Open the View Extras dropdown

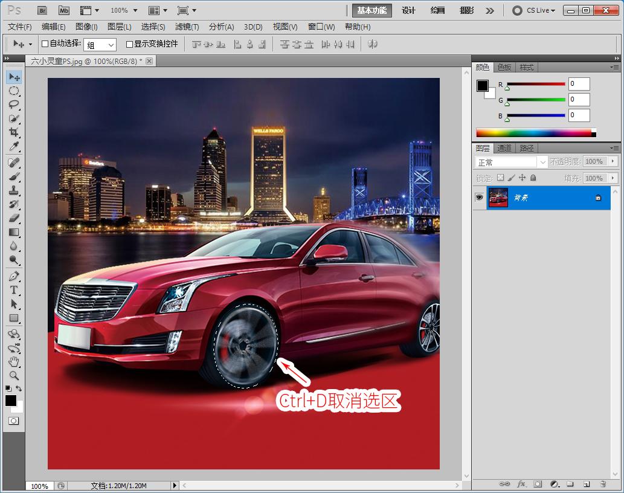pos(89,10)
